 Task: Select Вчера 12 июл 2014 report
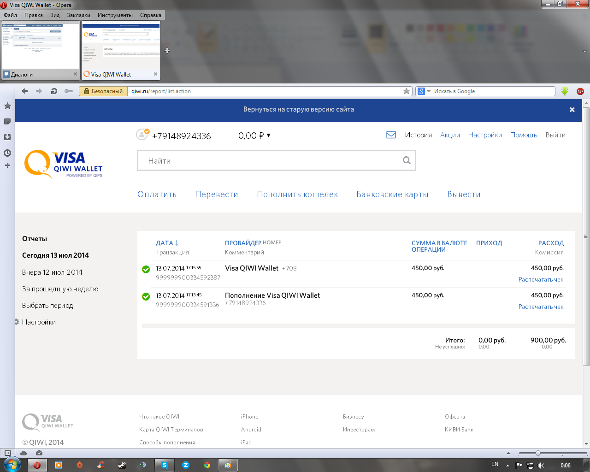[x=52, y=272]
